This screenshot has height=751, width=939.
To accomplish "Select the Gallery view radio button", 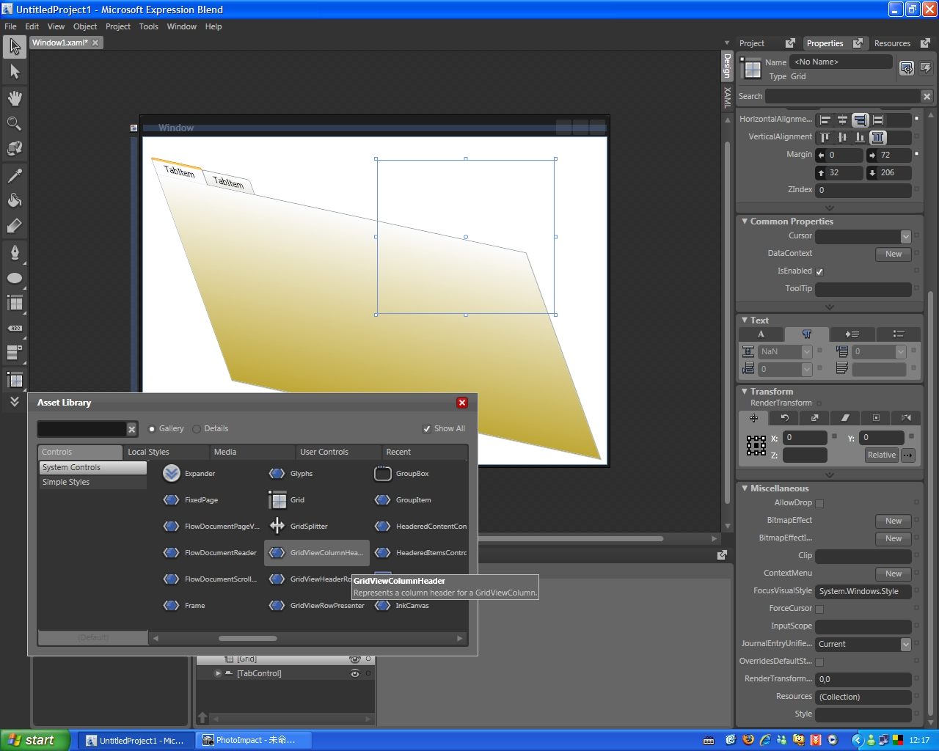I will tap(152, 429).
